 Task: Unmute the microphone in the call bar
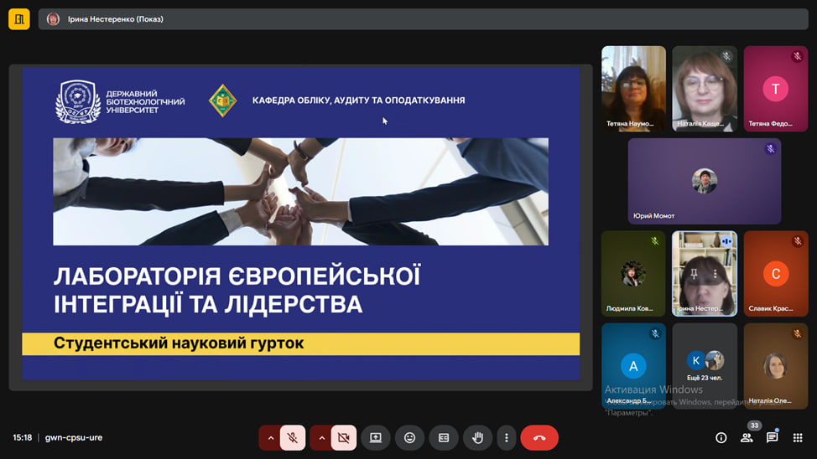pyautogui.click(x=293, y=437)
